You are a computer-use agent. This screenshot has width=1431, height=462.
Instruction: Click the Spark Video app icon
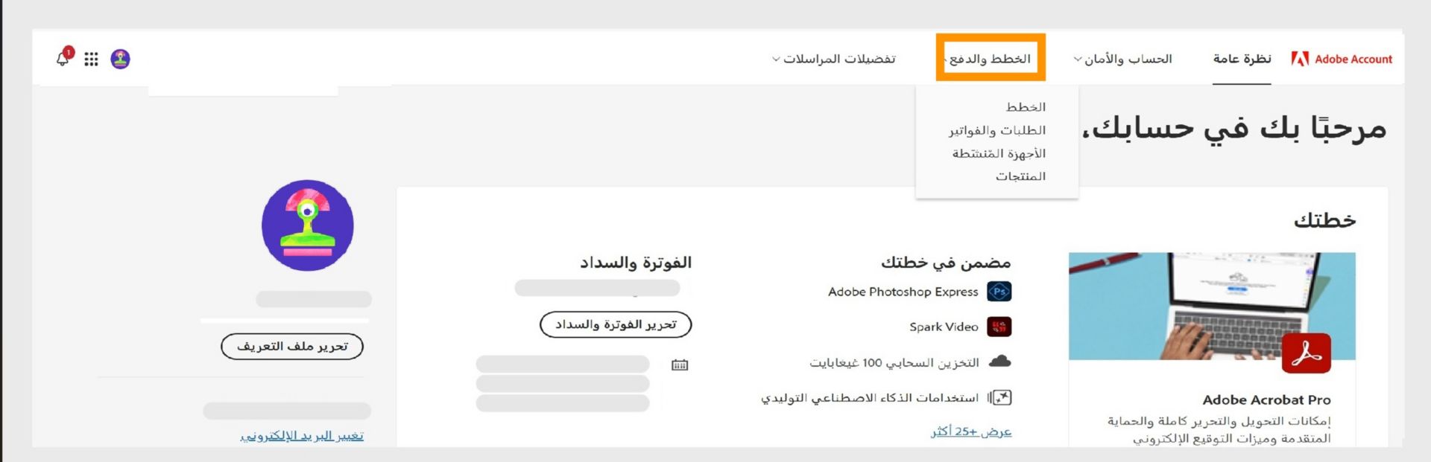999,327
